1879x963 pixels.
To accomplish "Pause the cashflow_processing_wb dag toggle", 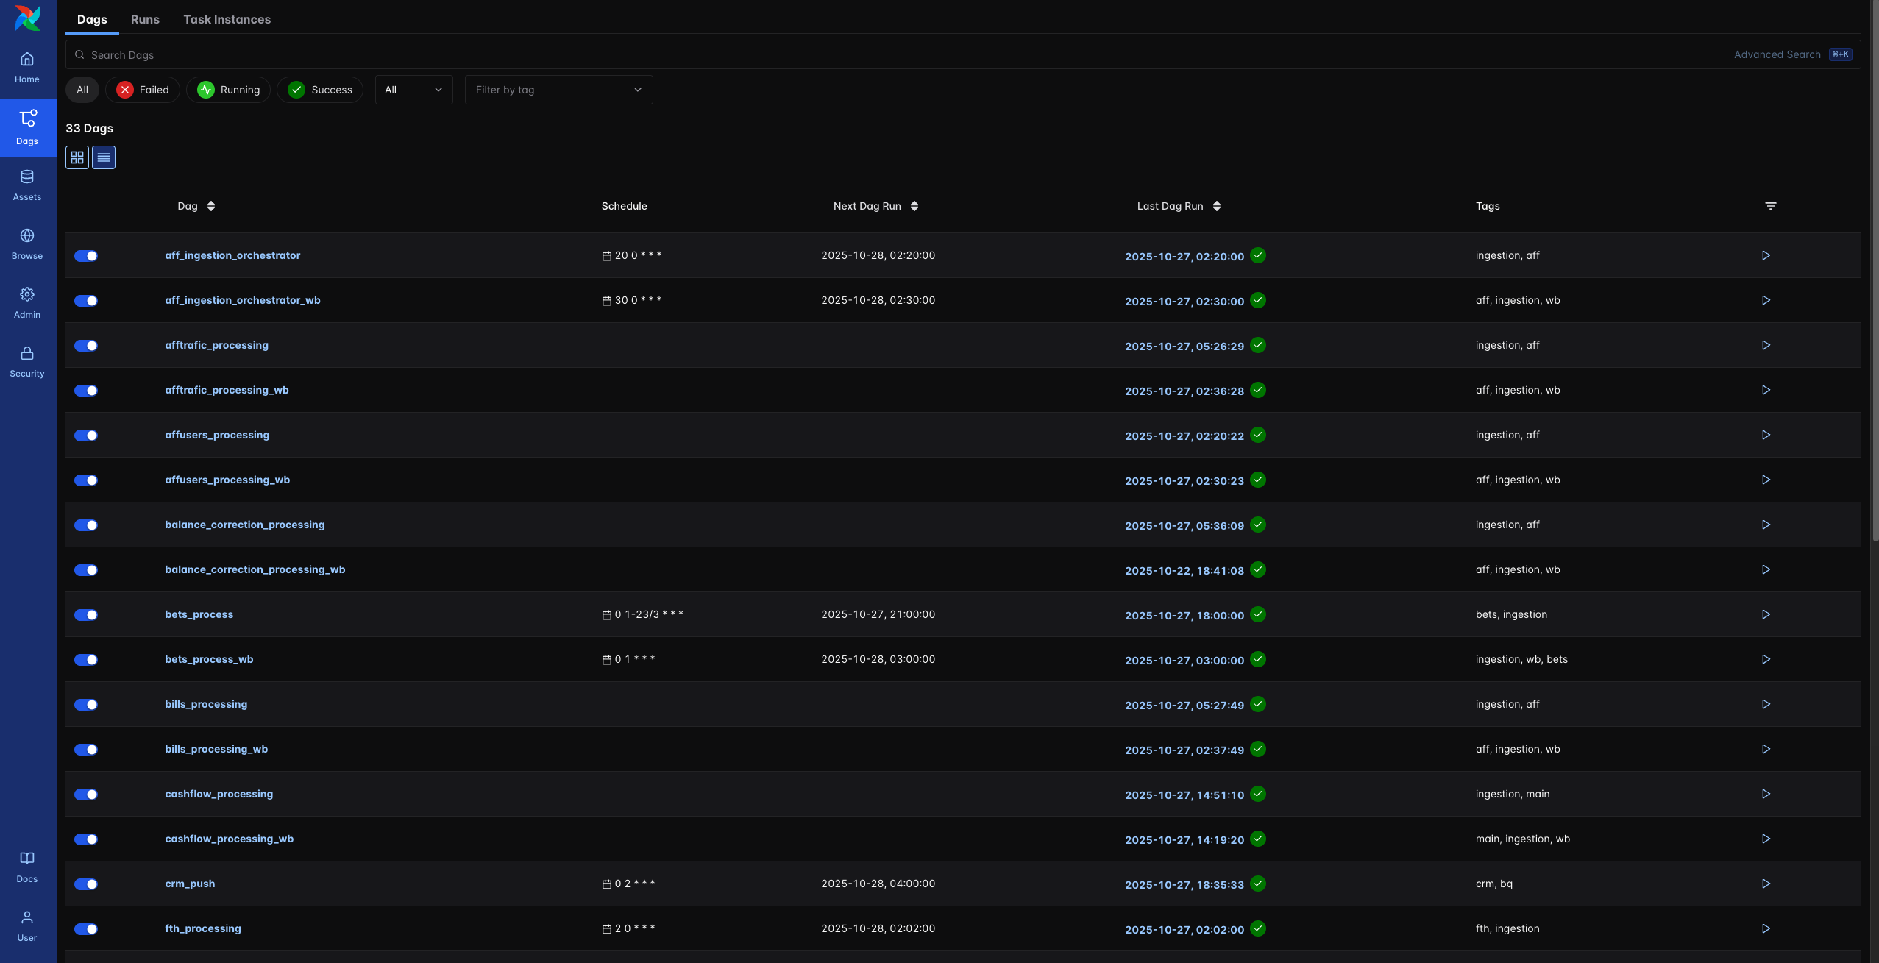I will (86, 839).
